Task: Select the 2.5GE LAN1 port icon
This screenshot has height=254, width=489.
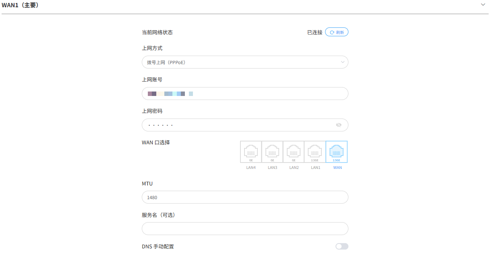Action: [315, 152]
